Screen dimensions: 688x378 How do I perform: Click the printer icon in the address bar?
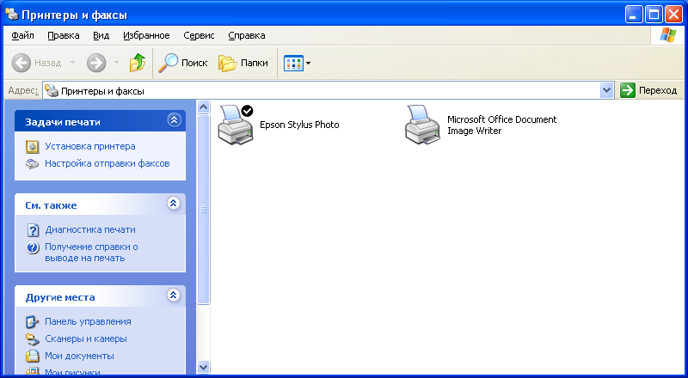click(52, 91)
